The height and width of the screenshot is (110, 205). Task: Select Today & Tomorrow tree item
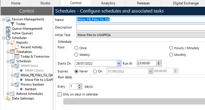tap(35, 56)
